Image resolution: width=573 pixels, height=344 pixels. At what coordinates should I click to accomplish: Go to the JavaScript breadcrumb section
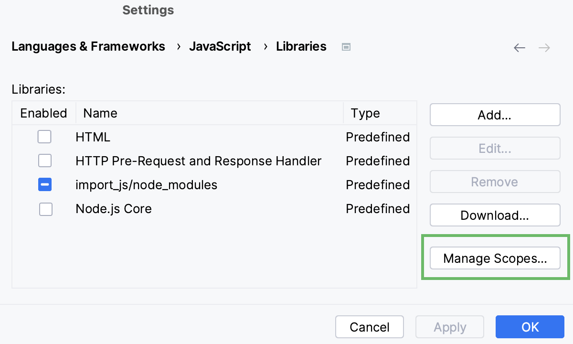click(220, 46)
